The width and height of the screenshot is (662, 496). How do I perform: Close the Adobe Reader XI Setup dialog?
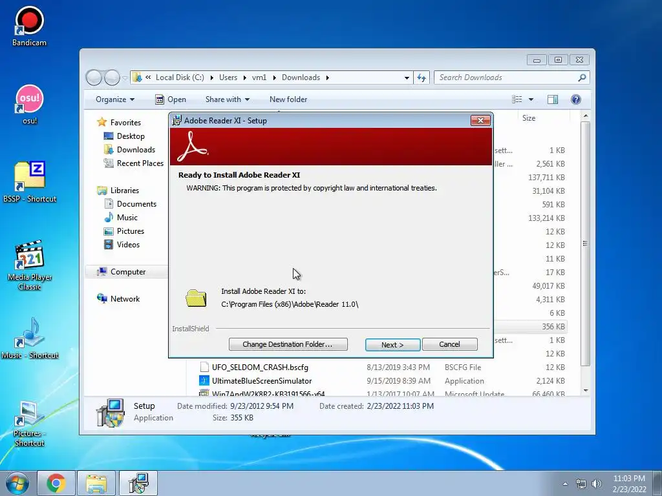pos(480,120)
